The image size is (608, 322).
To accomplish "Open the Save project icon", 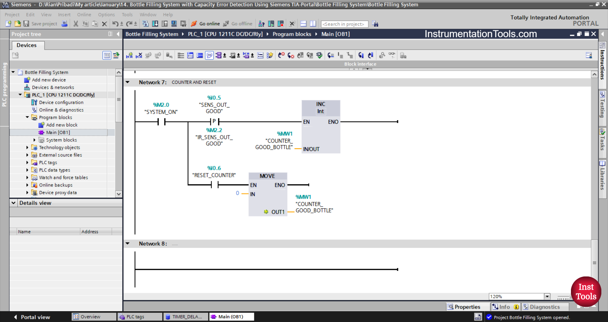I will tap(26, 24).
